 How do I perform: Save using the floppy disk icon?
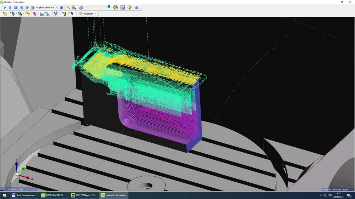122,7
